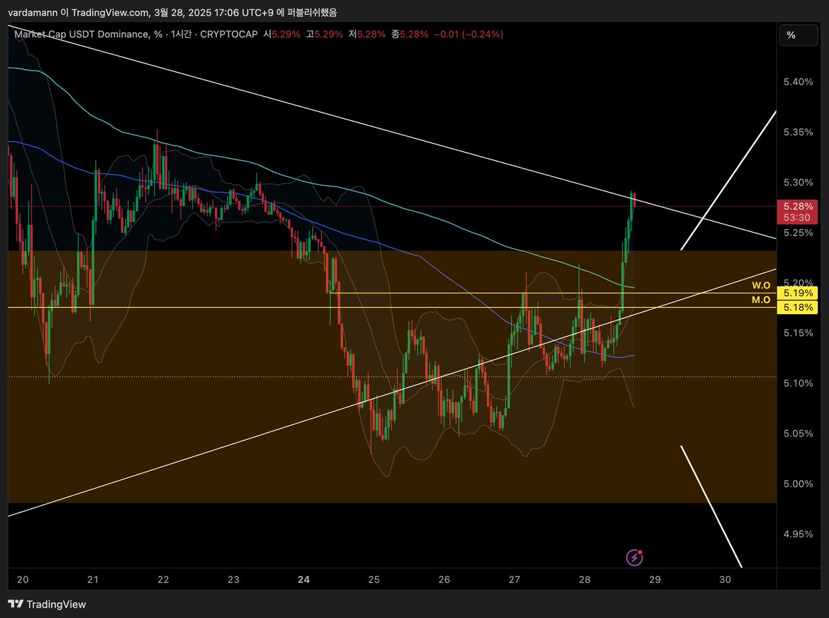Click 5.35% on the price axis
This screenshot has width=829, height=618.
798,132
